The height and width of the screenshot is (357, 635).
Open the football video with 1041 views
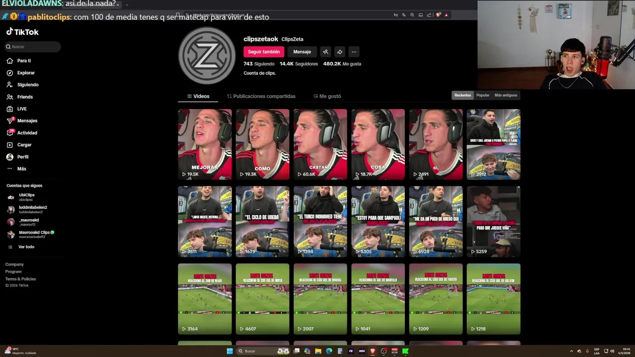tap(378, 299)
